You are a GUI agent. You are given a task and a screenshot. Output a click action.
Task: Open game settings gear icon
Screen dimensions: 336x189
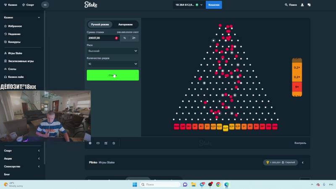[x=90, y=143]
